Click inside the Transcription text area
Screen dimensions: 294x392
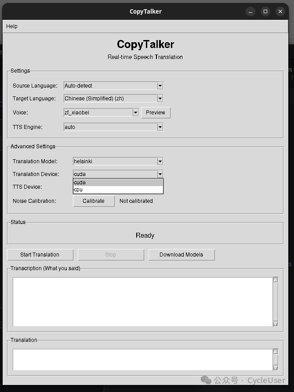pyautogui.click(x=142, y=302)
